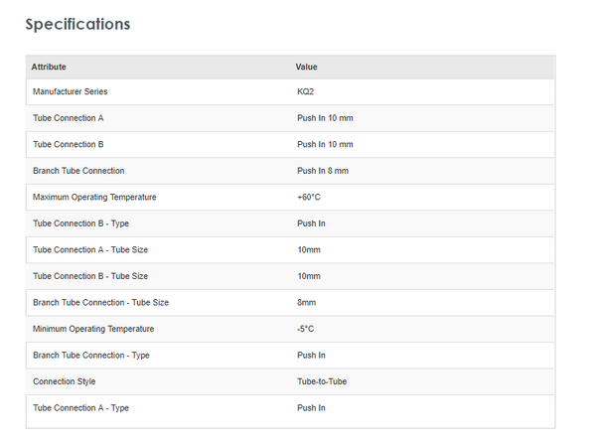The width and height of the screenshot is (596, 441).
Task: Select the Branch Tube Connection - Type label
Action: [x=91, y=356]
